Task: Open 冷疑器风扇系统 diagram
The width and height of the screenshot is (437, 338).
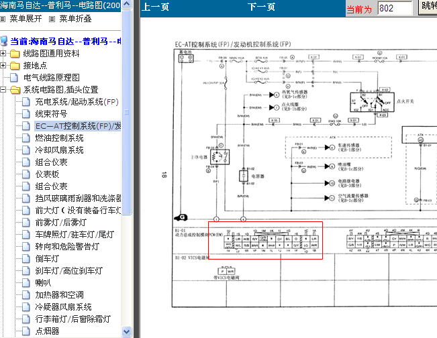Action: 63,307
